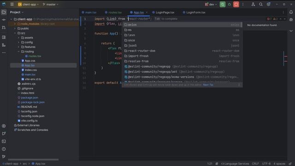The height and width of the screenshot is (166, 295).
Task: Expand the features folder
Action: point(18,47)
